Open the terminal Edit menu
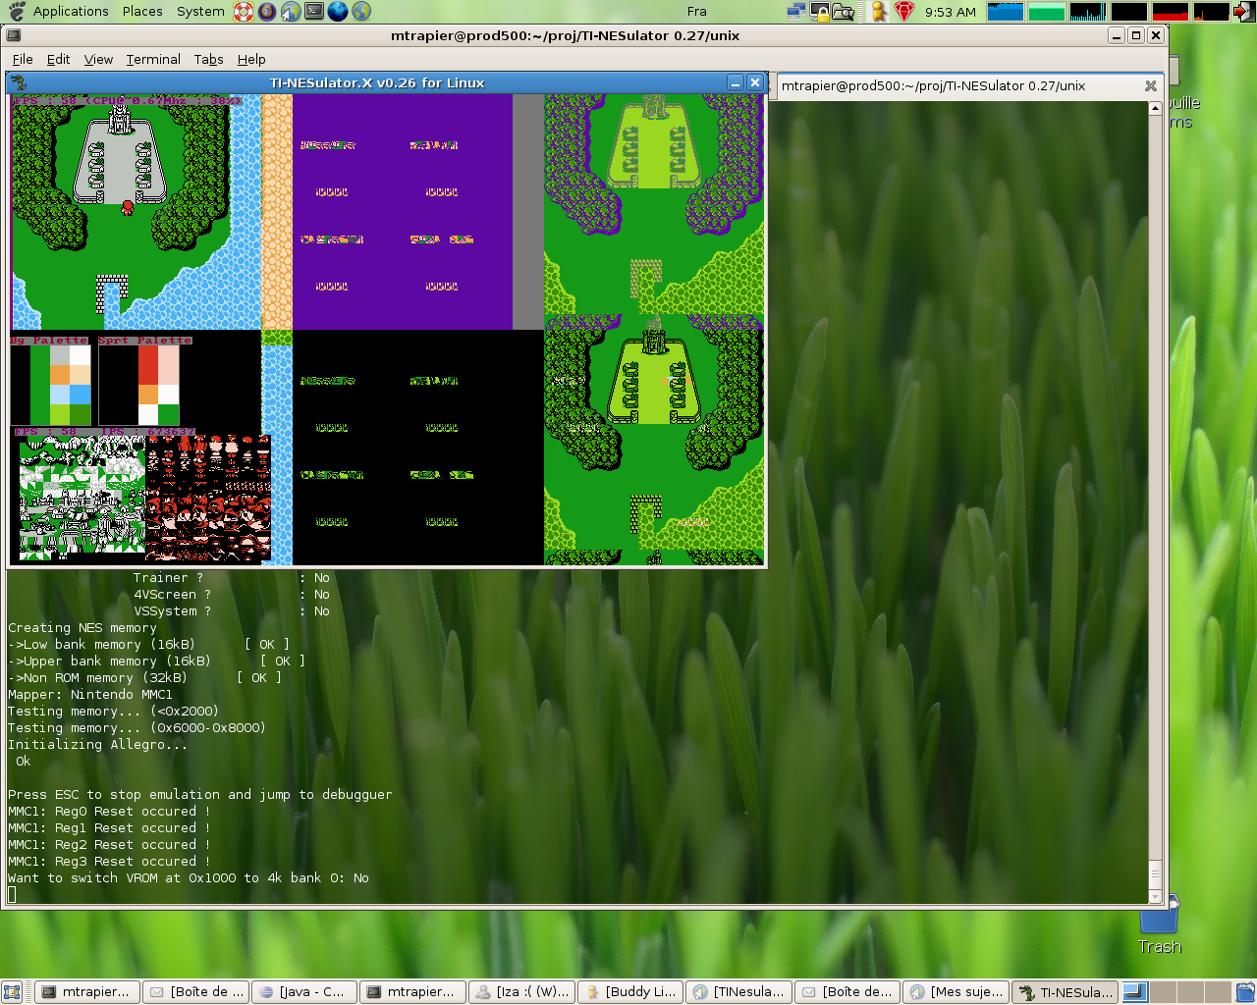The height and width of the screenshot is (1005, 1257). click(x=58, y=59)
